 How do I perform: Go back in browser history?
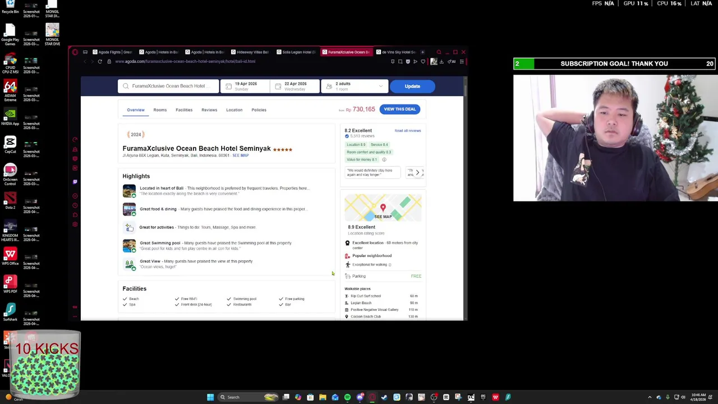click(x=85, y=61)
